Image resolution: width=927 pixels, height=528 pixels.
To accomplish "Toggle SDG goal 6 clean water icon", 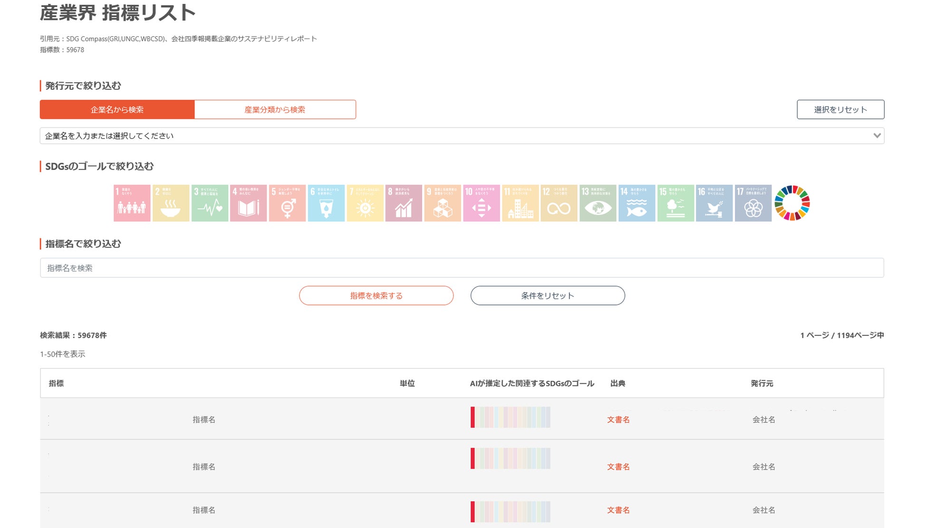I will (326, 203).
